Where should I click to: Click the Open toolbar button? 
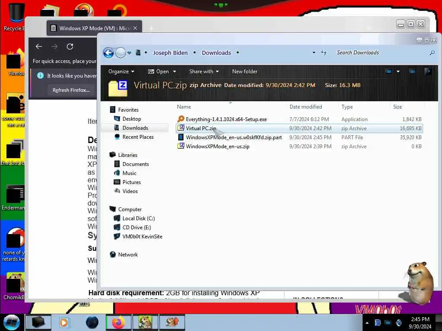(x=158, y=72)
